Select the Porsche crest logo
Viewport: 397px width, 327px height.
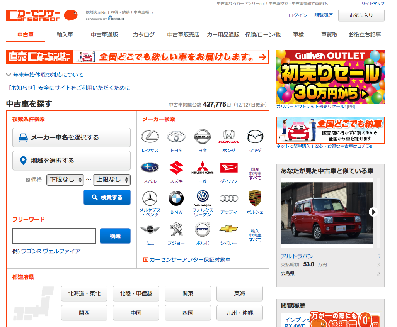tap(255, 198)
